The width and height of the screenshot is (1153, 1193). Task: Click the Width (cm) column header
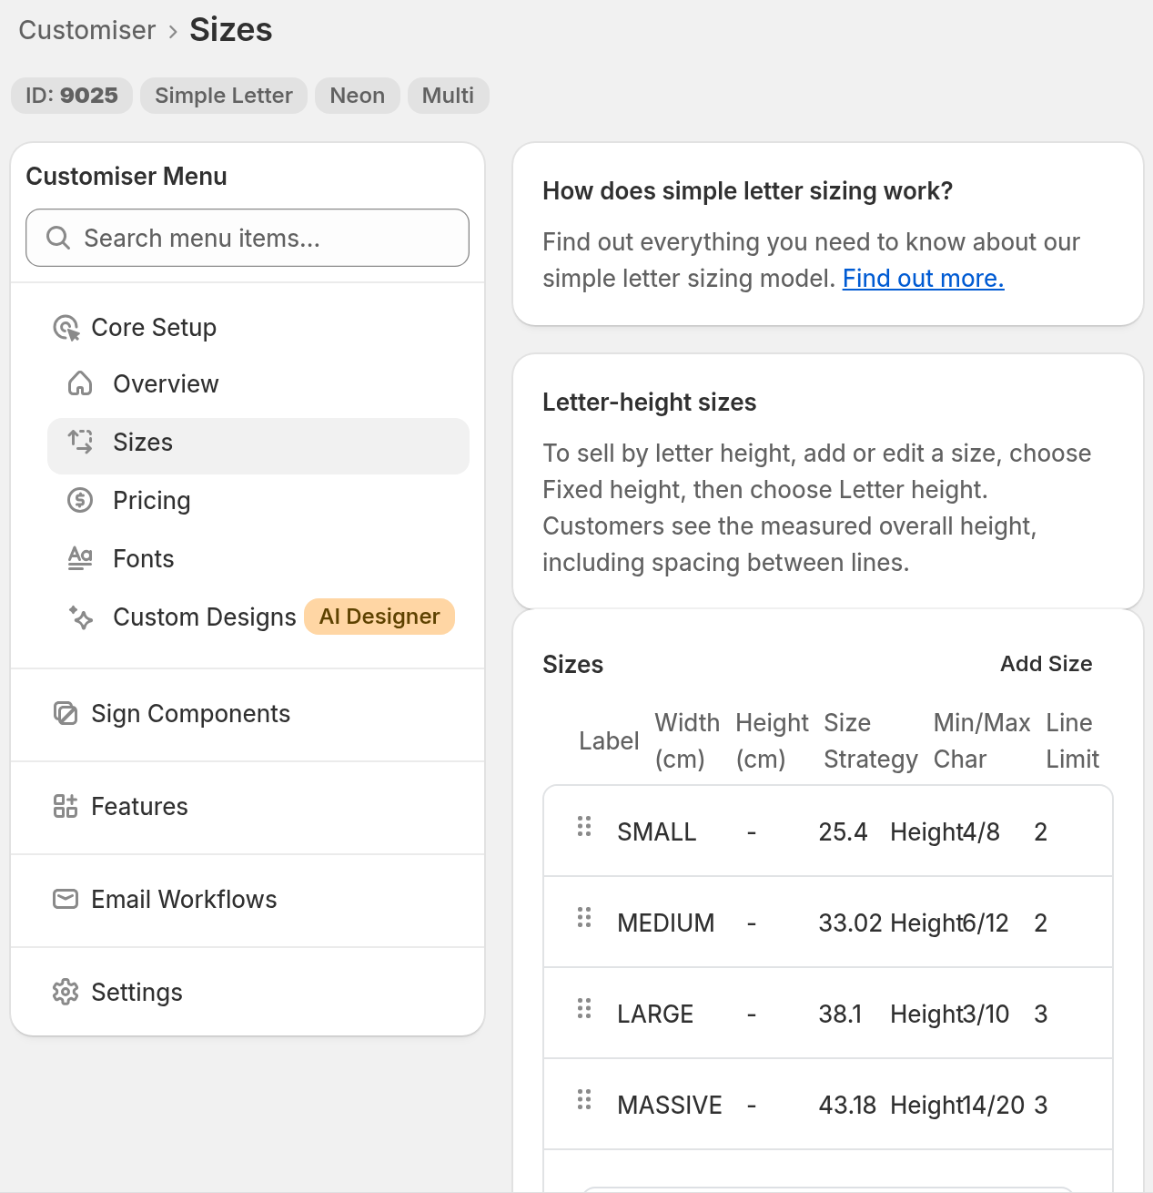687,740
